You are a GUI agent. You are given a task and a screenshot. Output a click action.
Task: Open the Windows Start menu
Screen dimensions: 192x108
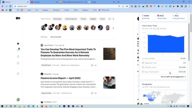pyautogui.click(x=2, y=106)
